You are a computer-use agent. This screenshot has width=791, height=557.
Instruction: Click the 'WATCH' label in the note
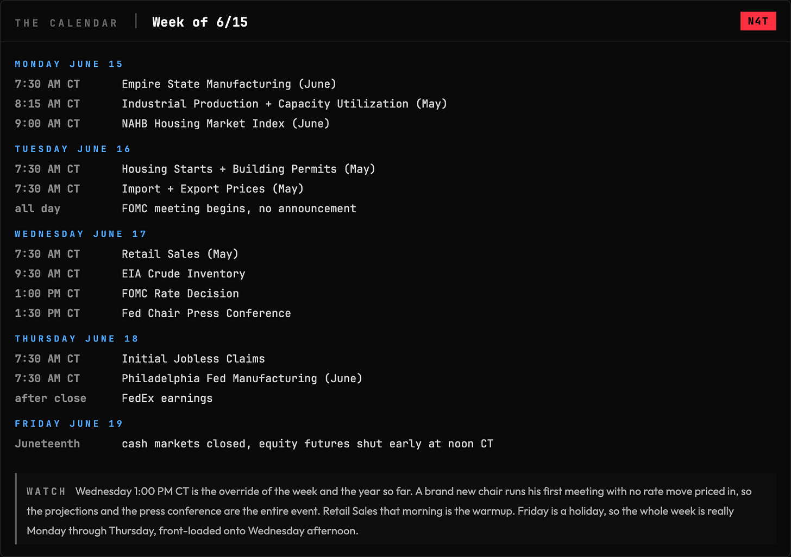point(46,491)
